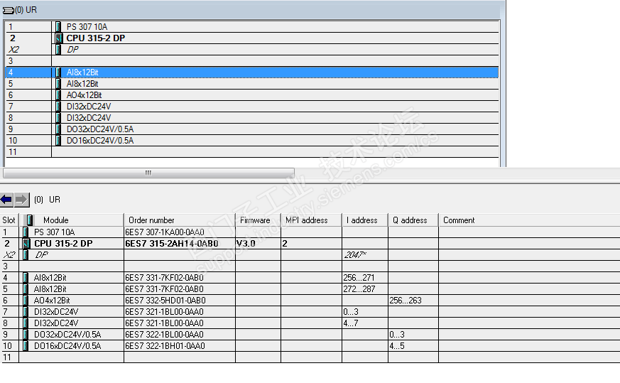Screen dimensions: 620x383
Task: Click the horizontal scrollbar thumb under rack view
Action: (148, 173)
